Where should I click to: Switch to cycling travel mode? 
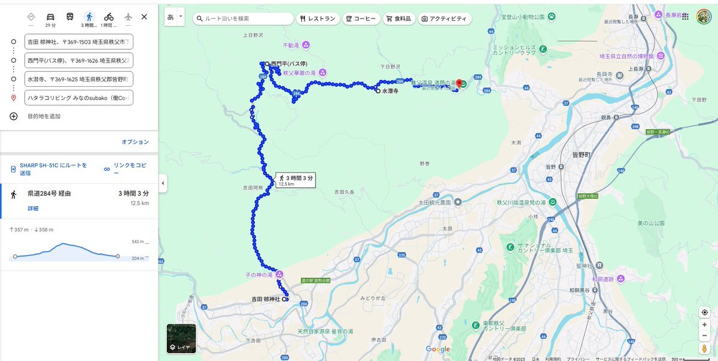(108, 17)
